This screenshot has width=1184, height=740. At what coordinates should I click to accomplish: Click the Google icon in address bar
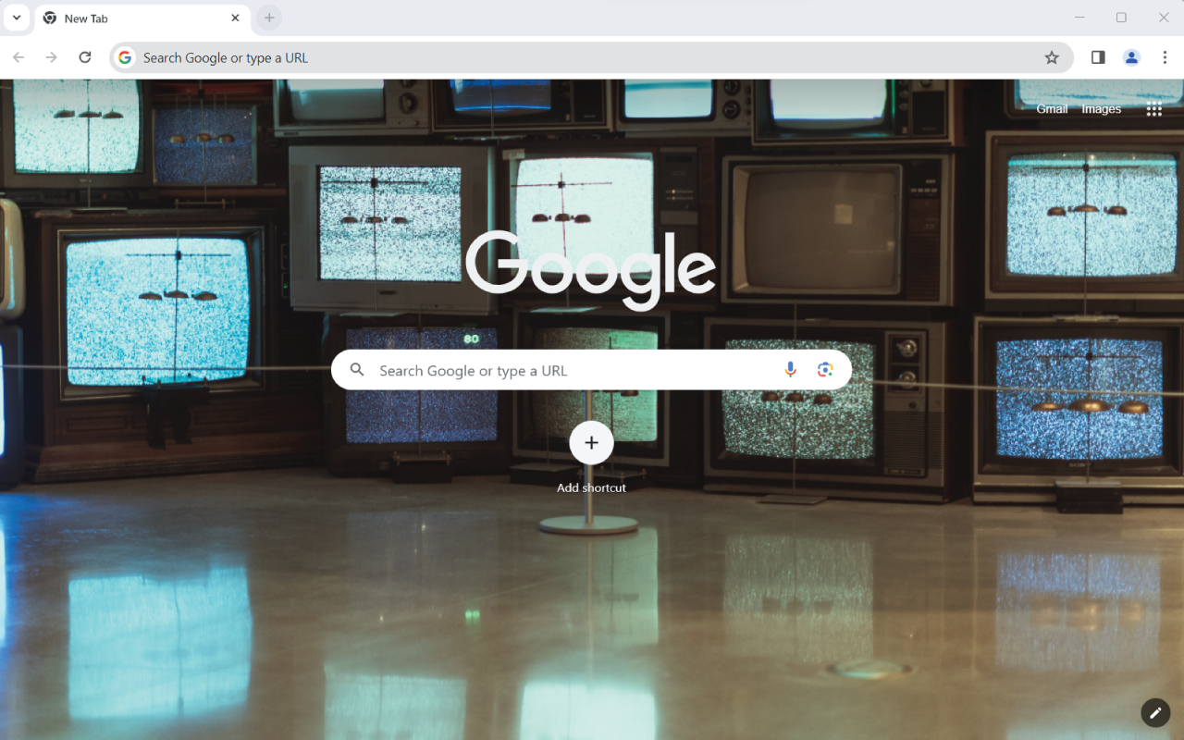(x=125, y=57)
